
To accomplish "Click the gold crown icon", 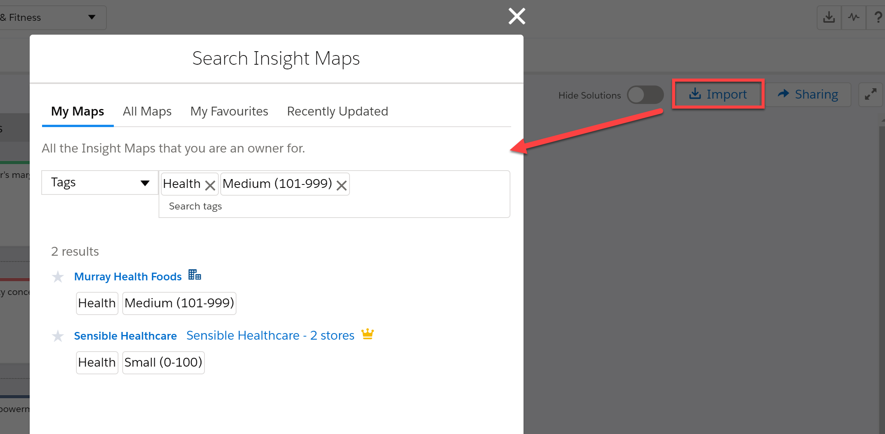I will click(x=368, y=334).
